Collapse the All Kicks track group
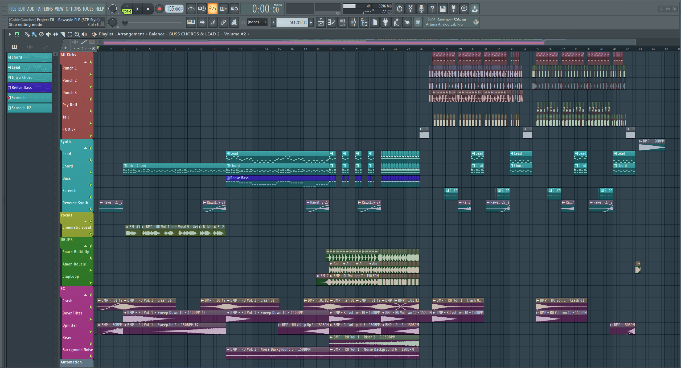The width and height of the screenshot is (681, 368). pyautogui.click(x=85, y=62)
